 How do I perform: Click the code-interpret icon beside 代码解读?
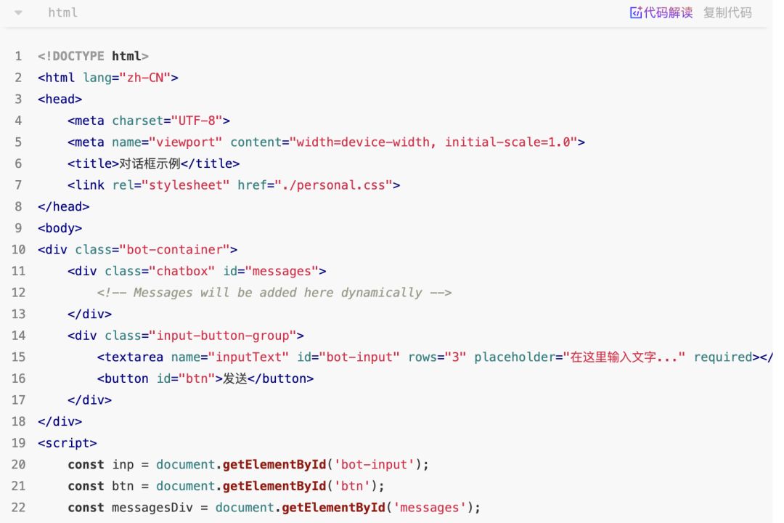pos(635,12)
